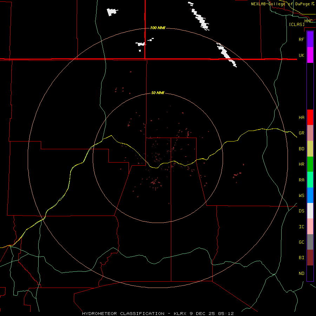
Task: Click the HYDROMETEOR CLASSIFICATION title text
Action: [123, 314]
